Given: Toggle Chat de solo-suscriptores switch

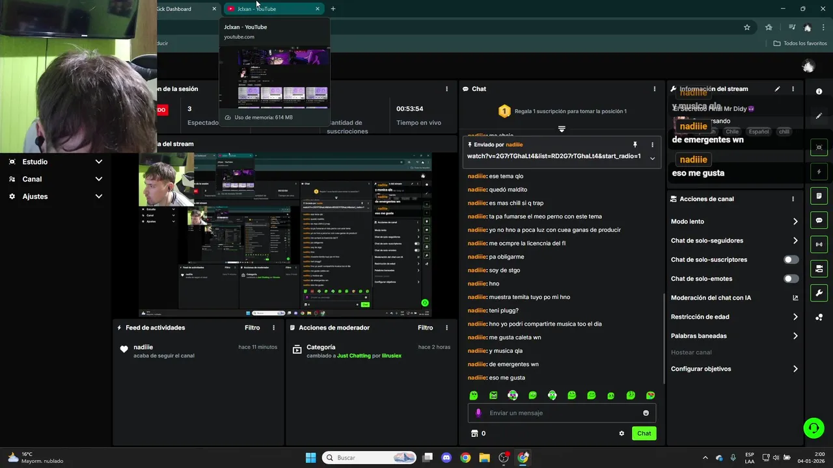Looking at the screenshot, I should [791, 259].
